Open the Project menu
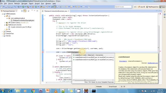This screenshot has height=93, width=166. point(37,4)
